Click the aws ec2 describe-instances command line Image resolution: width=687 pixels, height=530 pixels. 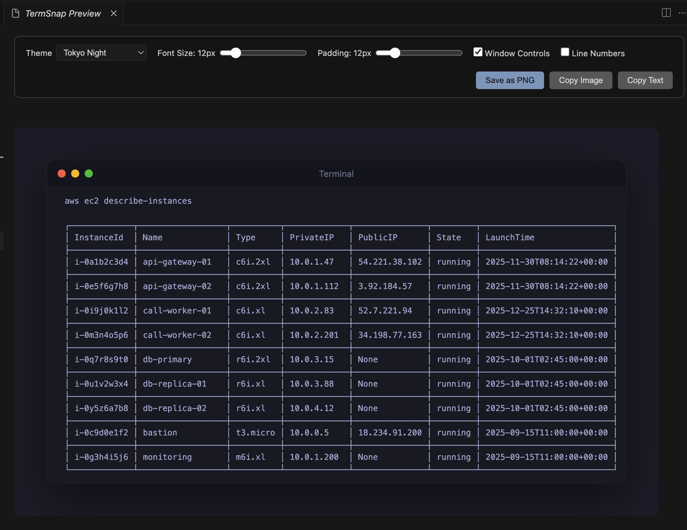tap(128, 201)
